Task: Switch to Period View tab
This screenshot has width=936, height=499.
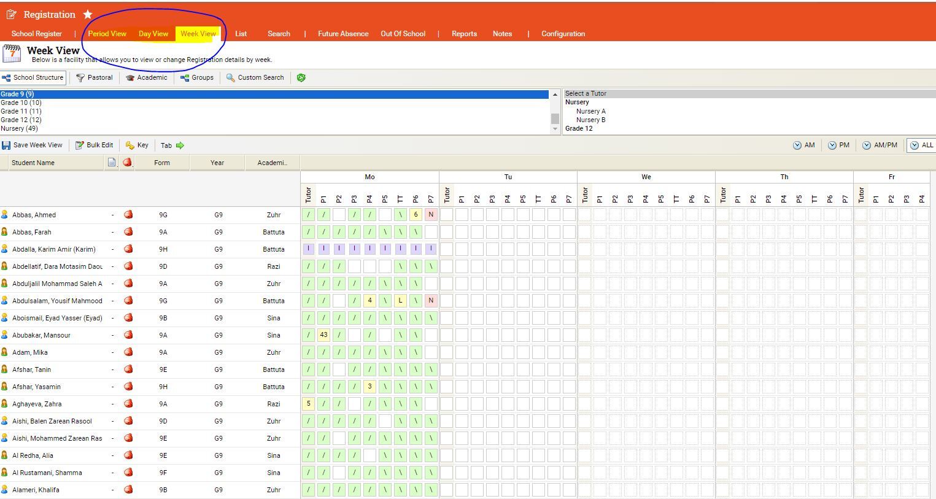Action: pos(107,34)
